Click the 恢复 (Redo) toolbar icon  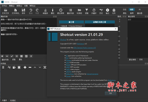(37, 11)
